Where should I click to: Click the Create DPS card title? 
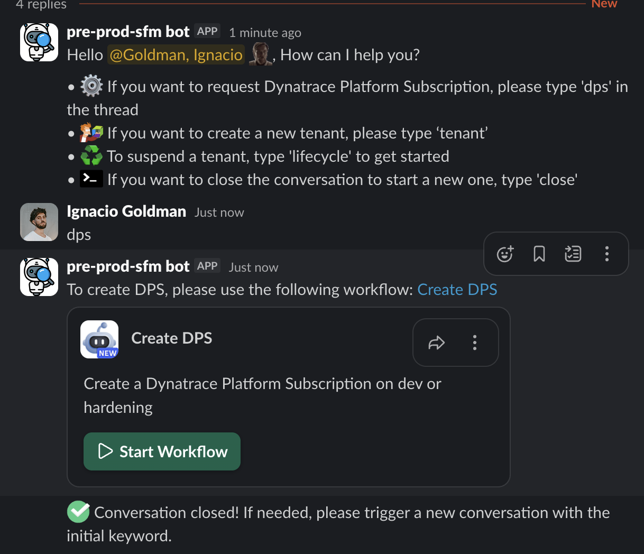(x=171, y=338)
